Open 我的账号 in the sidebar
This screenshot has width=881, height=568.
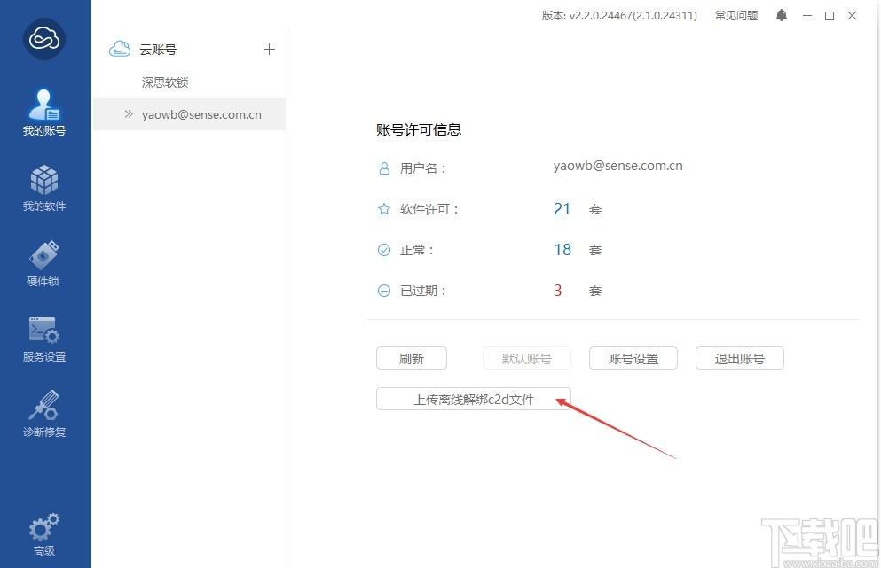point(44,113)
